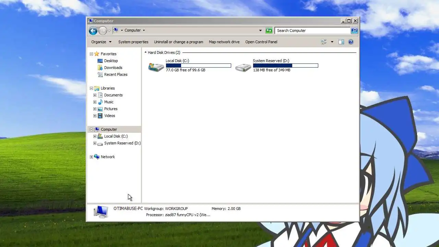Open the recent pages dropdown arrow

109,31
